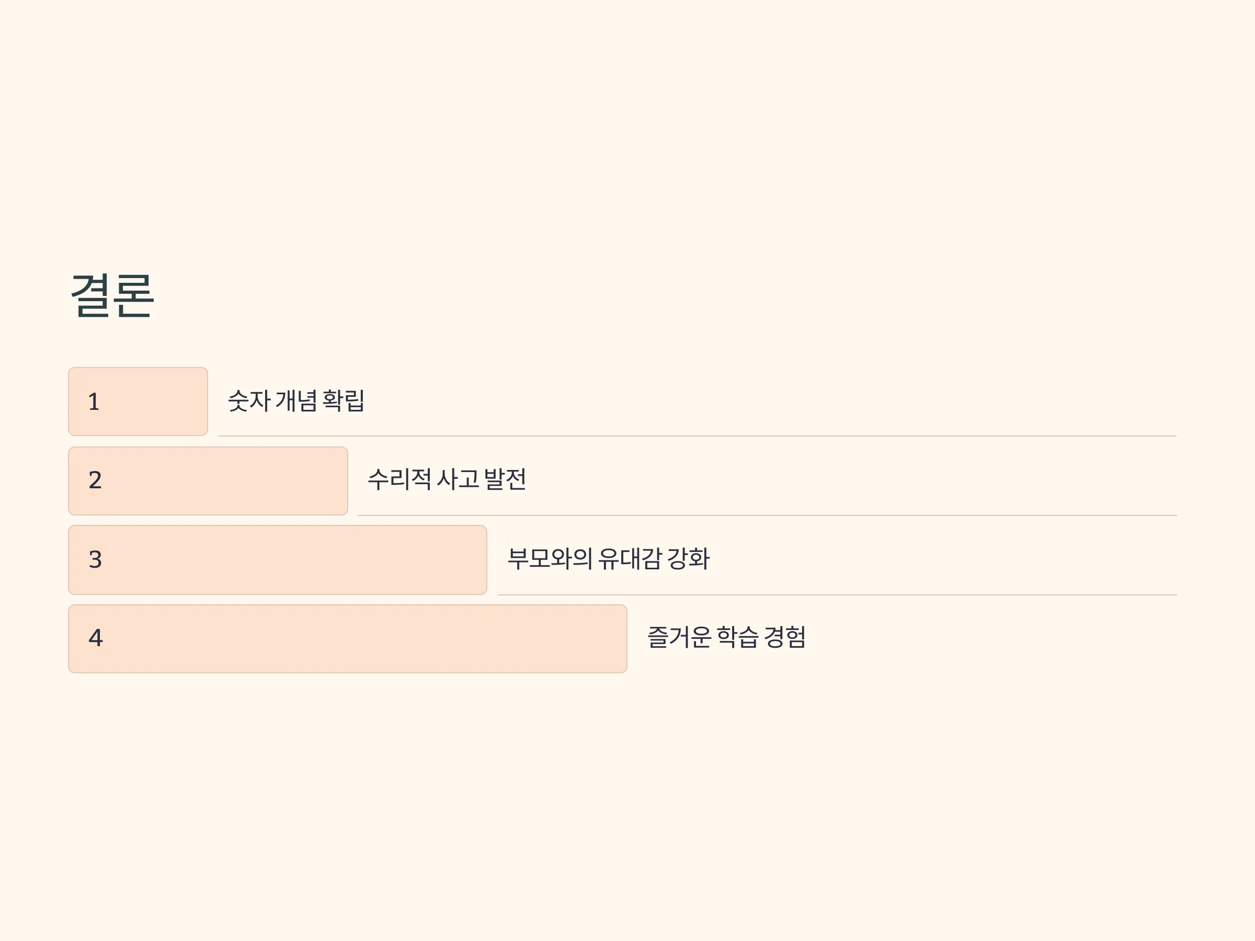The width and height of the screenshot is (1255, 941).
Task: Click the word 확립 in the first item
Action: tap(343, 401)
